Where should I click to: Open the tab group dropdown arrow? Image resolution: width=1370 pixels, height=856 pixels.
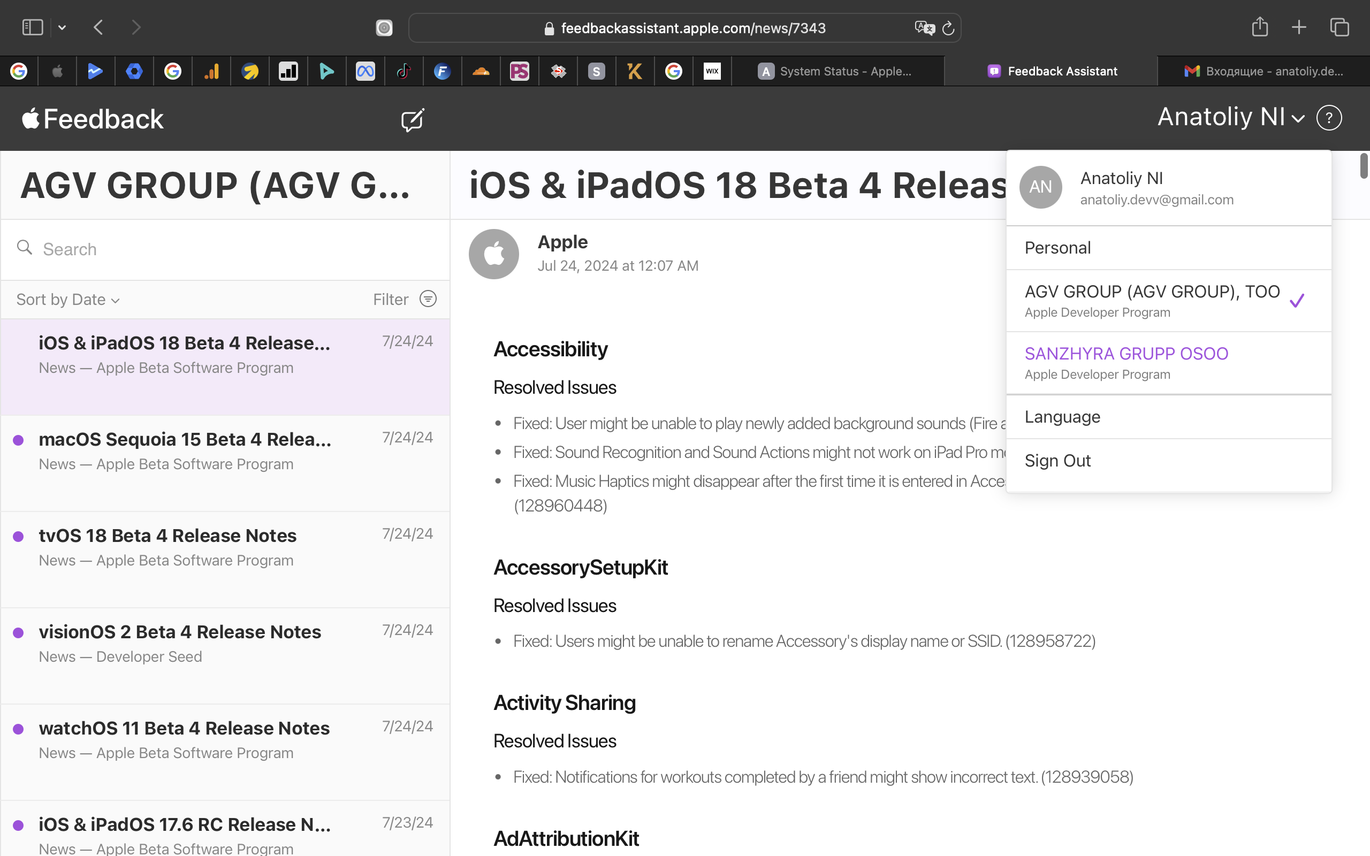pos(62,27)
